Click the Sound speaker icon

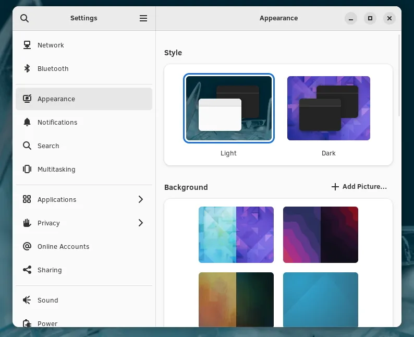click(x=27, y=300)
